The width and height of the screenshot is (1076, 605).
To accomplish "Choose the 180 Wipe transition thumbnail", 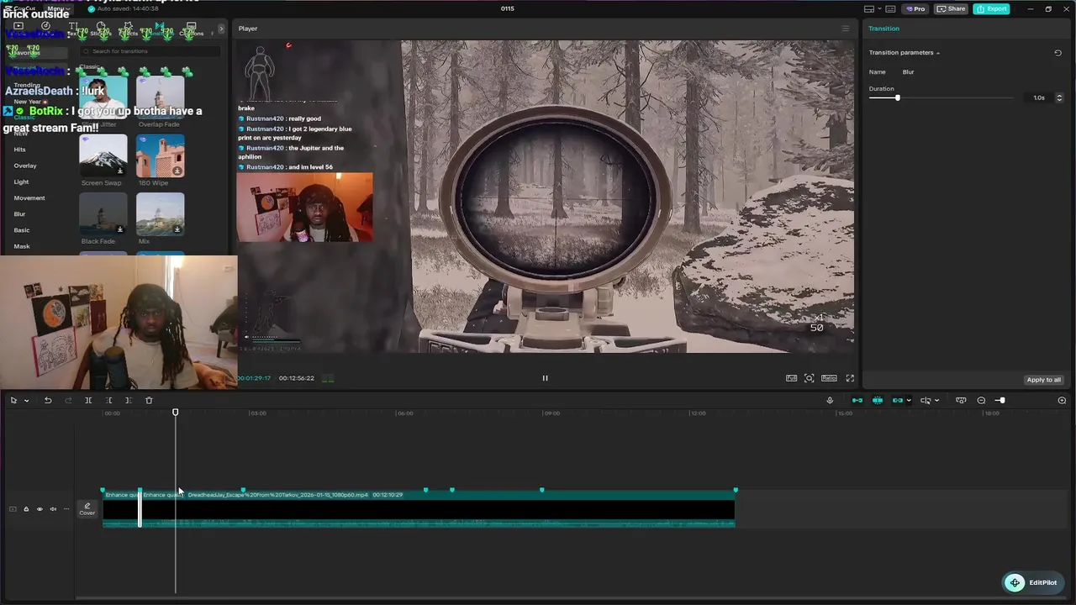I will pos(160,156).
